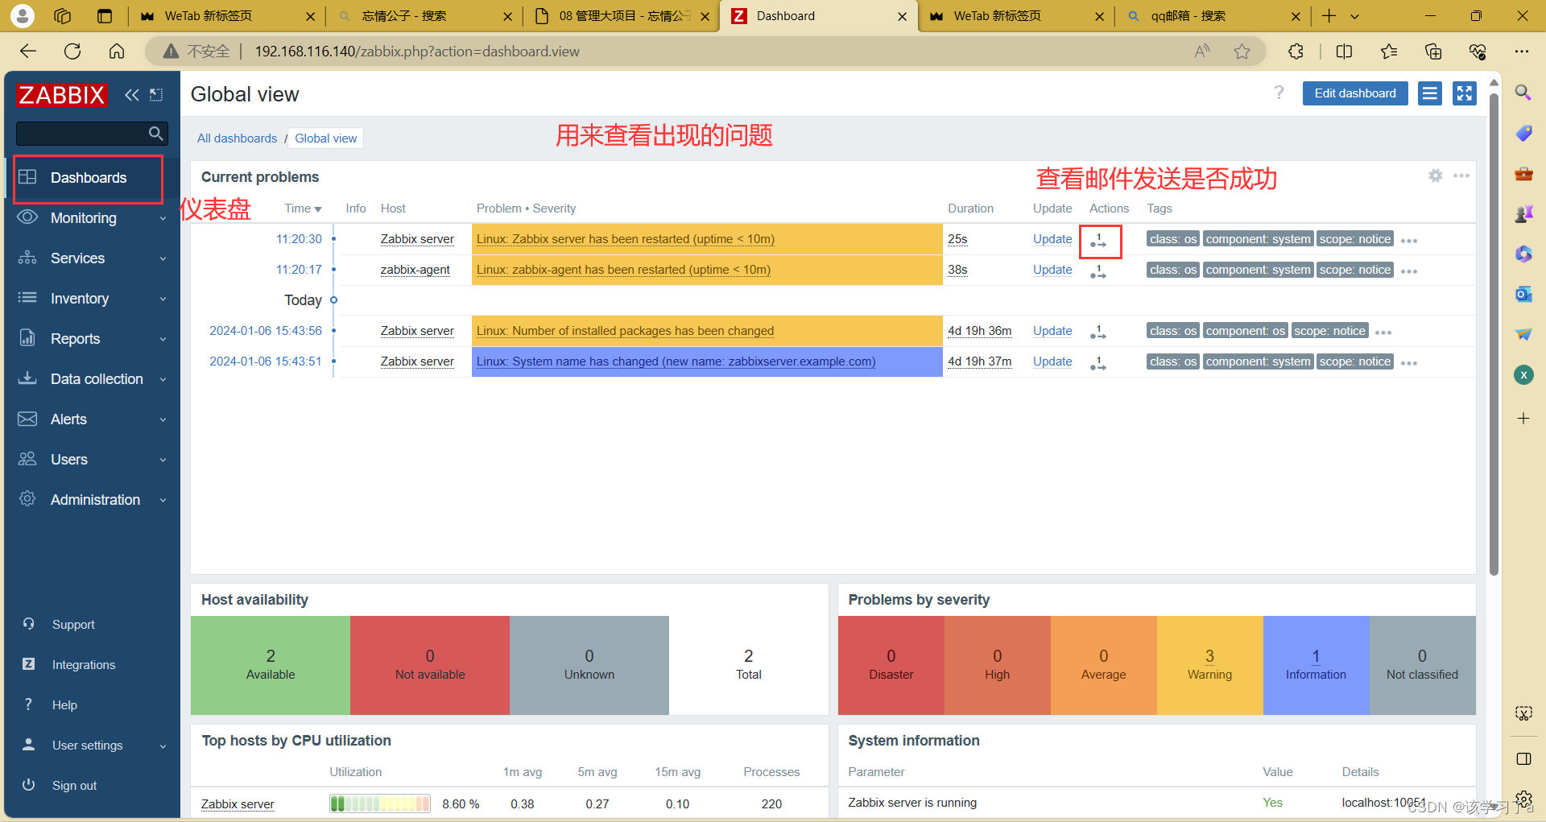Open browser extensions puzzle icon
This screenshot has height=822, width=1546.
pyautogui.click(x=1296, y=52)
